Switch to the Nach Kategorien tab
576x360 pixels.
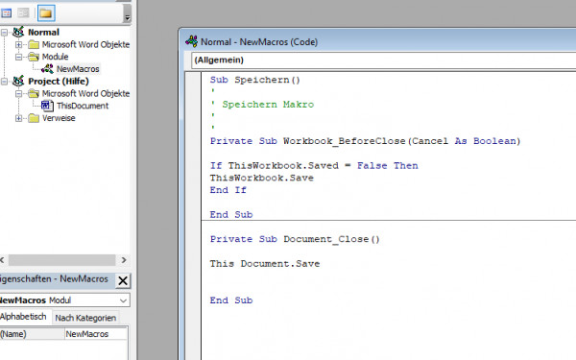pyautogui.click(x=85, y=318)
